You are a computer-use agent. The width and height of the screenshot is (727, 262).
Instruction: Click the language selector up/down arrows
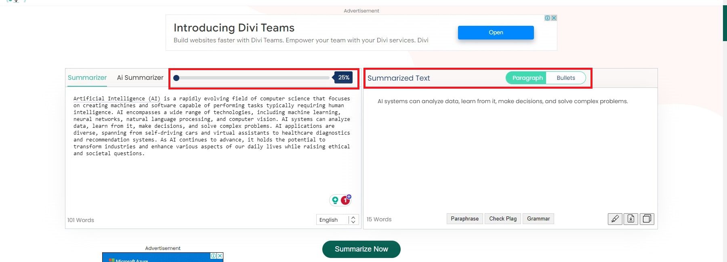tap(353, 220)
